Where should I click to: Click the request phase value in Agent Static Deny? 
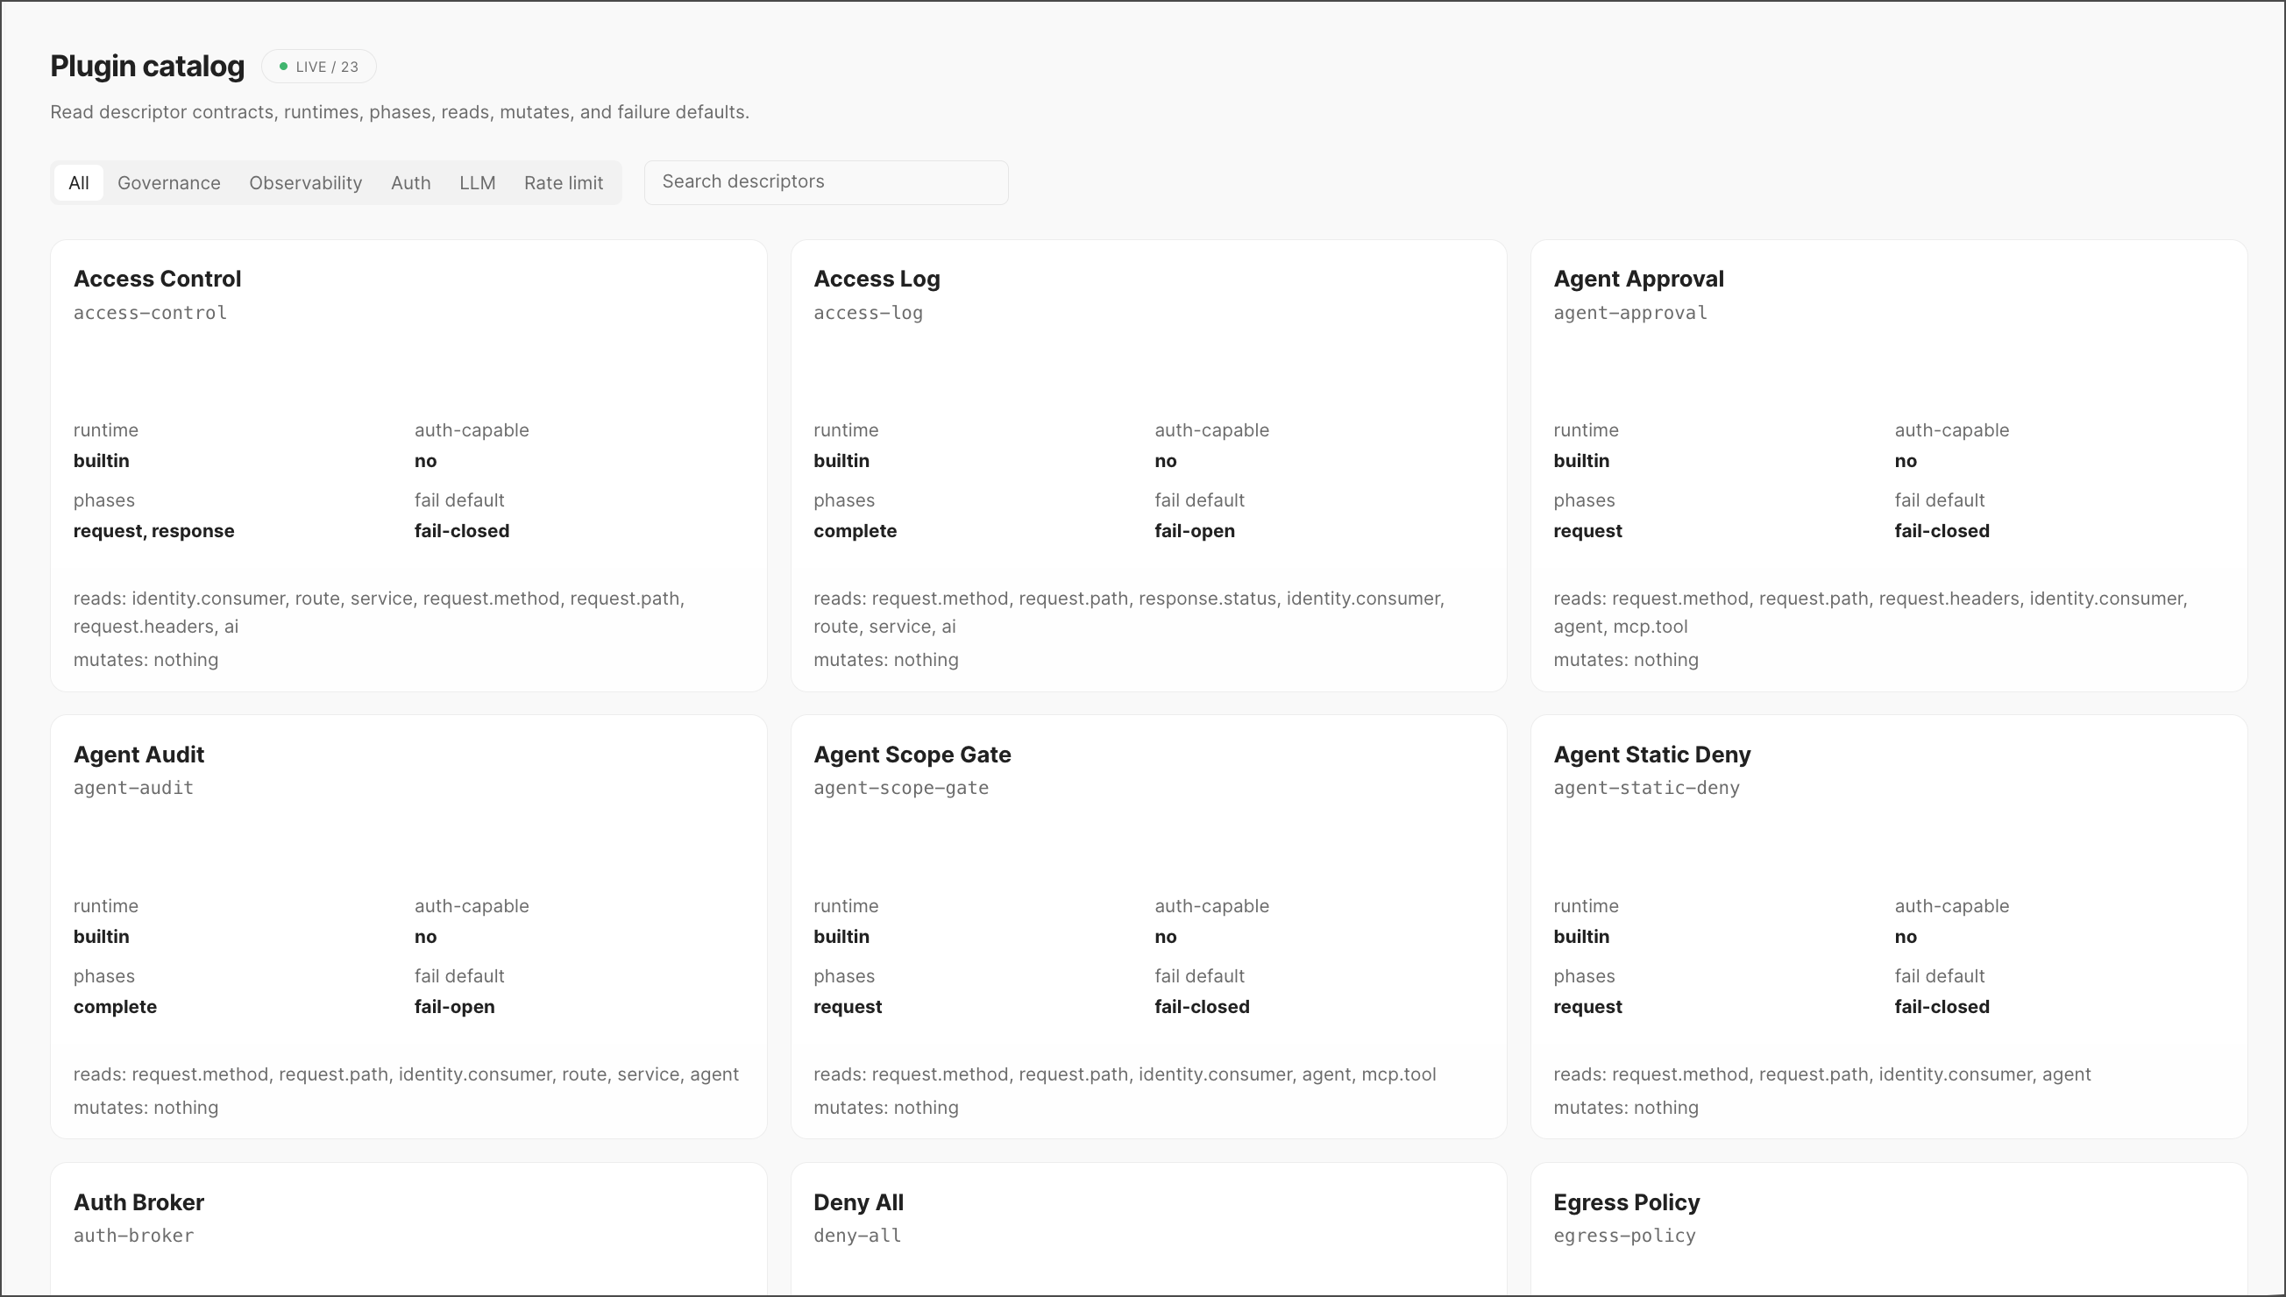pyautogui.click(x=1587, y=1007)
